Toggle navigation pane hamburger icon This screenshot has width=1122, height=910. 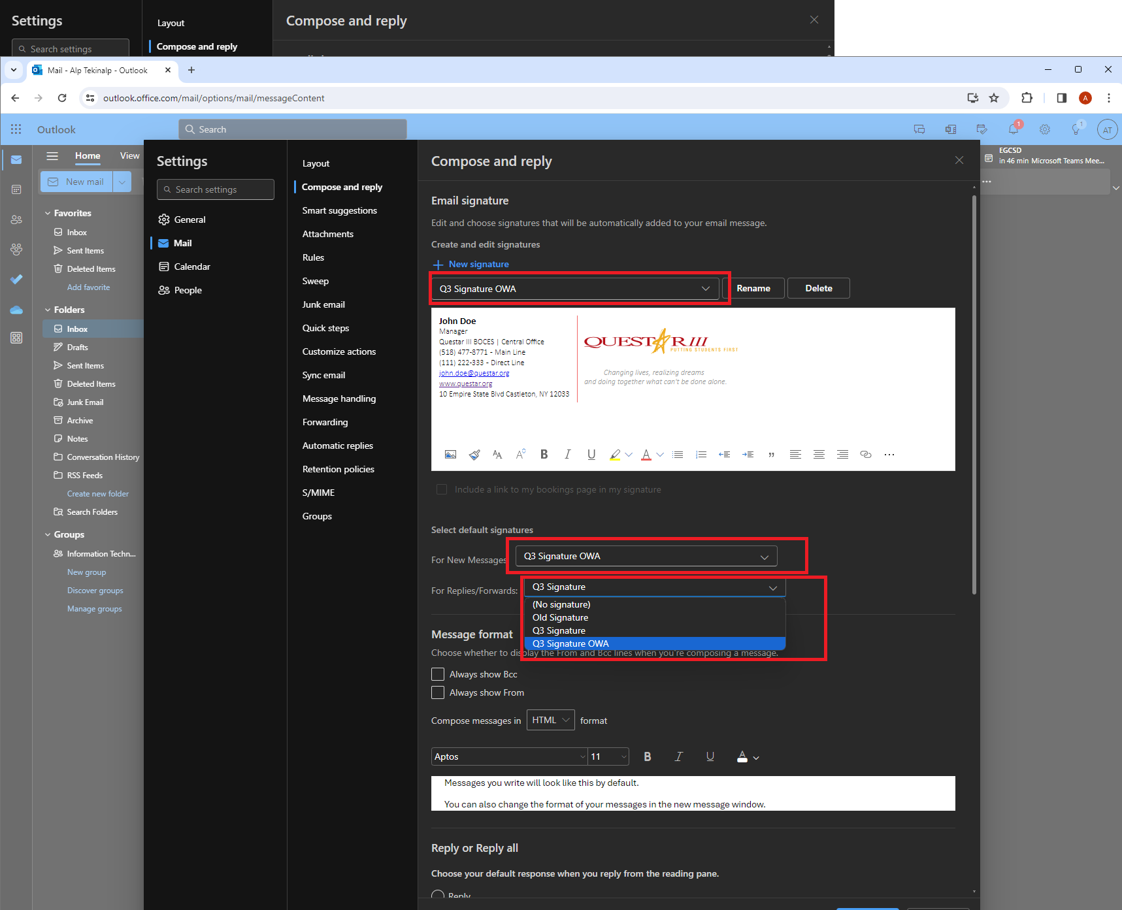(x=52, y=155)
